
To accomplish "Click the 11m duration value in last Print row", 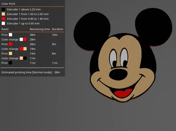I will 55,63.
